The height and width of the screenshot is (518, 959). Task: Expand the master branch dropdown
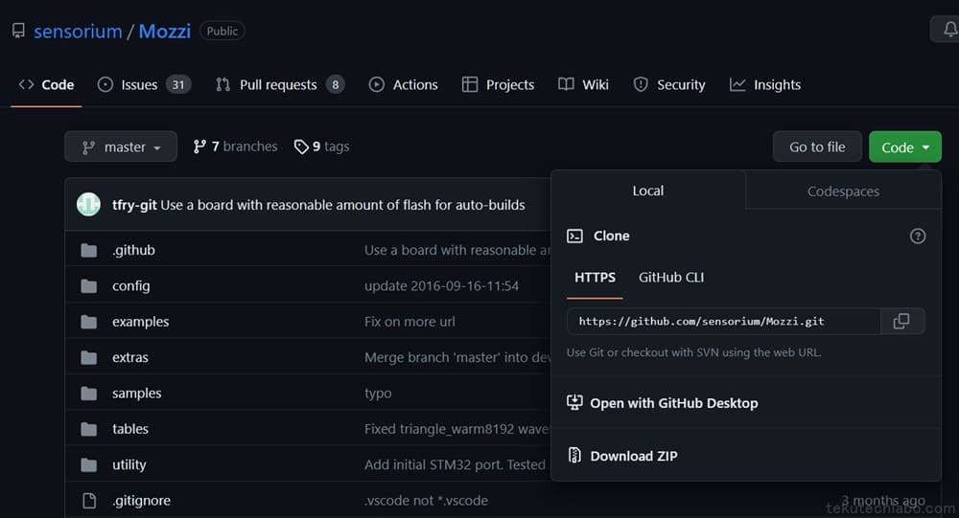[x=121, y=146]
